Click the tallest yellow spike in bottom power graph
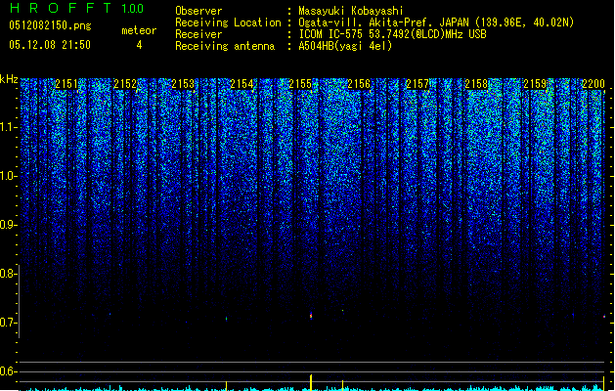Screen dimensions: 615x391 point(311,382)
